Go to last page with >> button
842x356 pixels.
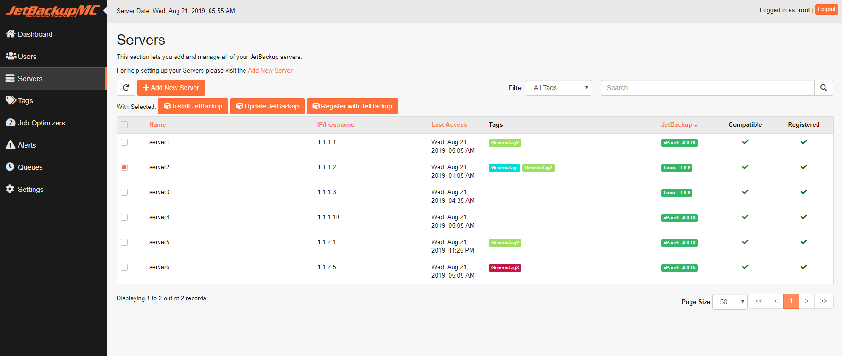824,301
